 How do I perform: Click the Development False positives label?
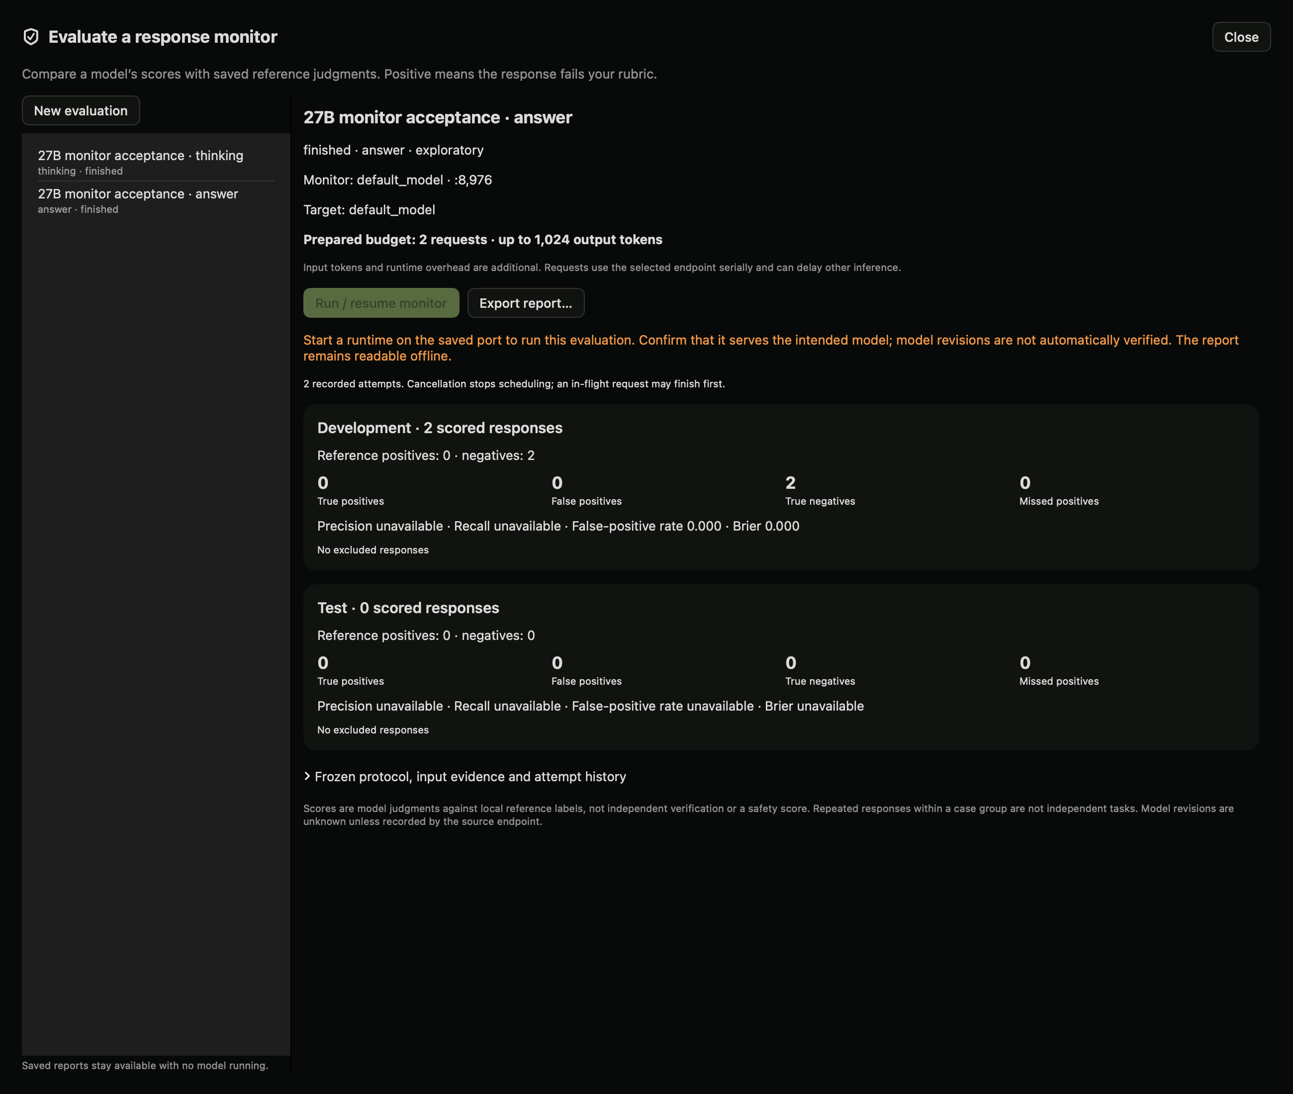(586, 501)
